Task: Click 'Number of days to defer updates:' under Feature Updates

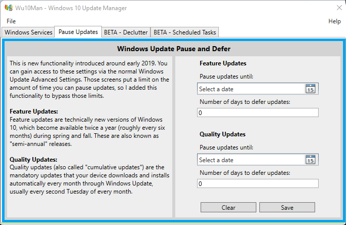Action: pyautogui.click(x=245, y=102)
